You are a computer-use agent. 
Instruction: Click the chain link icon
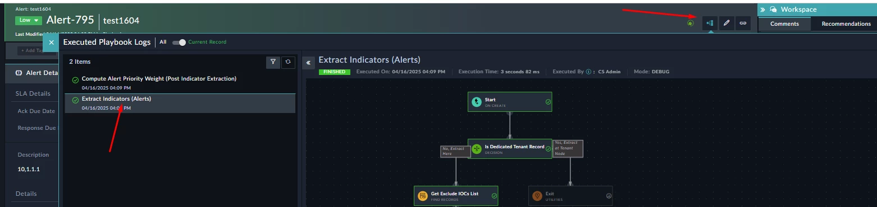click(743, 23)
